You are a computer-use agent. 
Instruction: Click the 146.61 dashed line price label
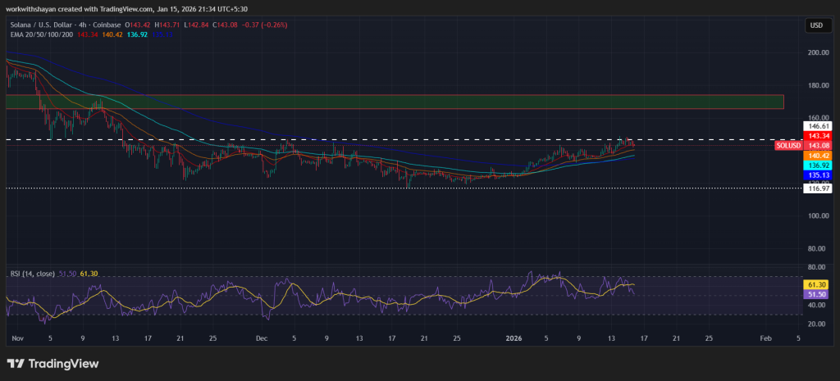click(x=818, y=127)
